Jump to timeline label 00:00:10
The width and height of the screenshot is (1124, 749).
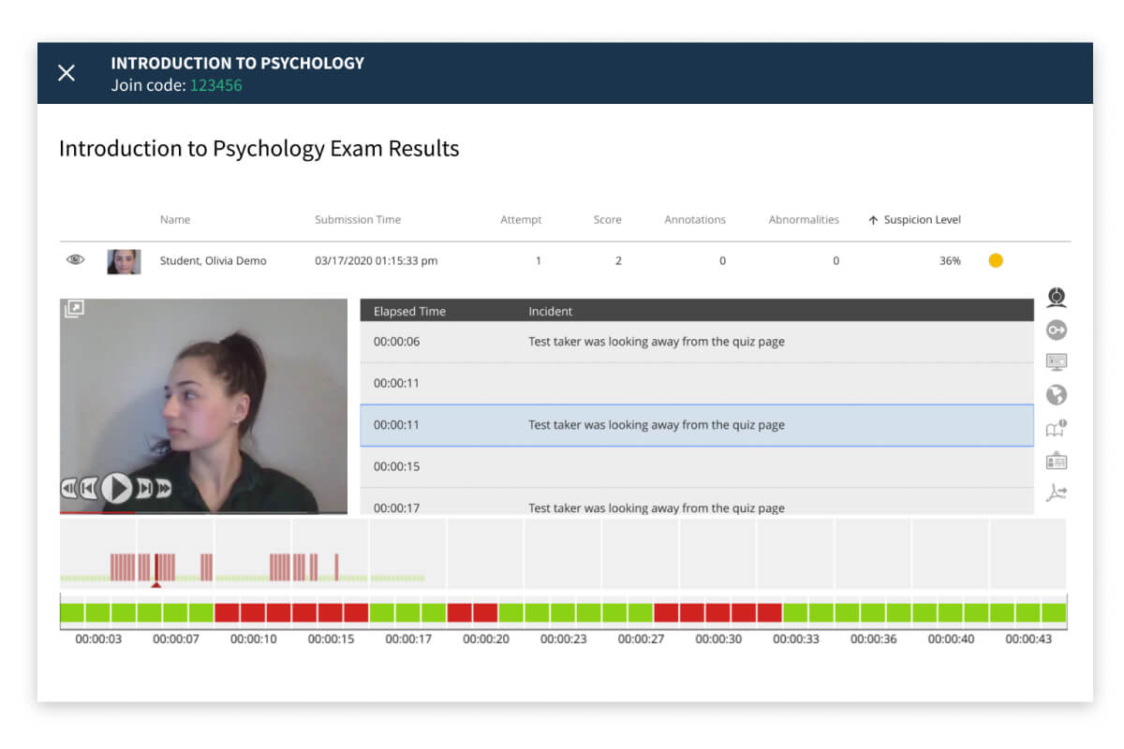254,639
